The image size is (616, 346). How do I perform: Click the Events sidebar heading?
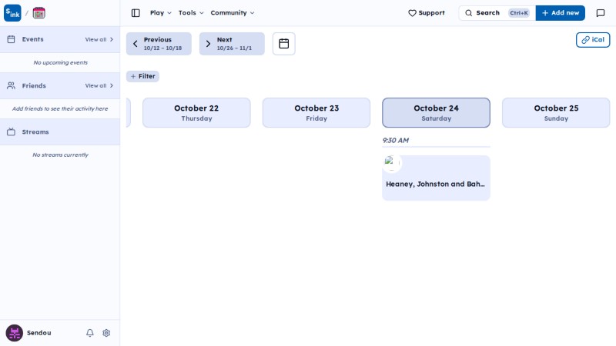(32, 39)
